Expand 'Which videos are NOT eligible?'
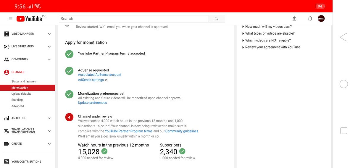 [x=267, y=40]
